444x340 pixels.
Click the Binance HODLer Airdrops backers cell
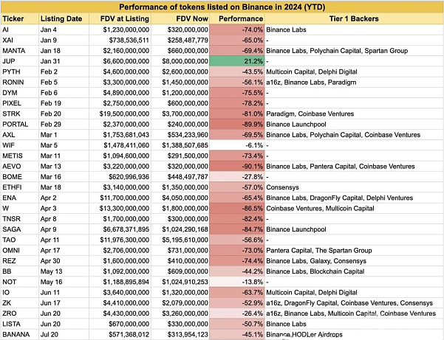[x=354, y=334]
